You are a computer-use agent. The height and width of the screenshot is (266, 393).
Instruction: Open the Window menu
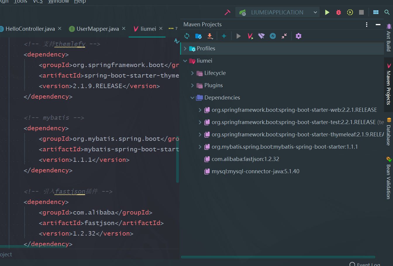[x=58, y=2]
